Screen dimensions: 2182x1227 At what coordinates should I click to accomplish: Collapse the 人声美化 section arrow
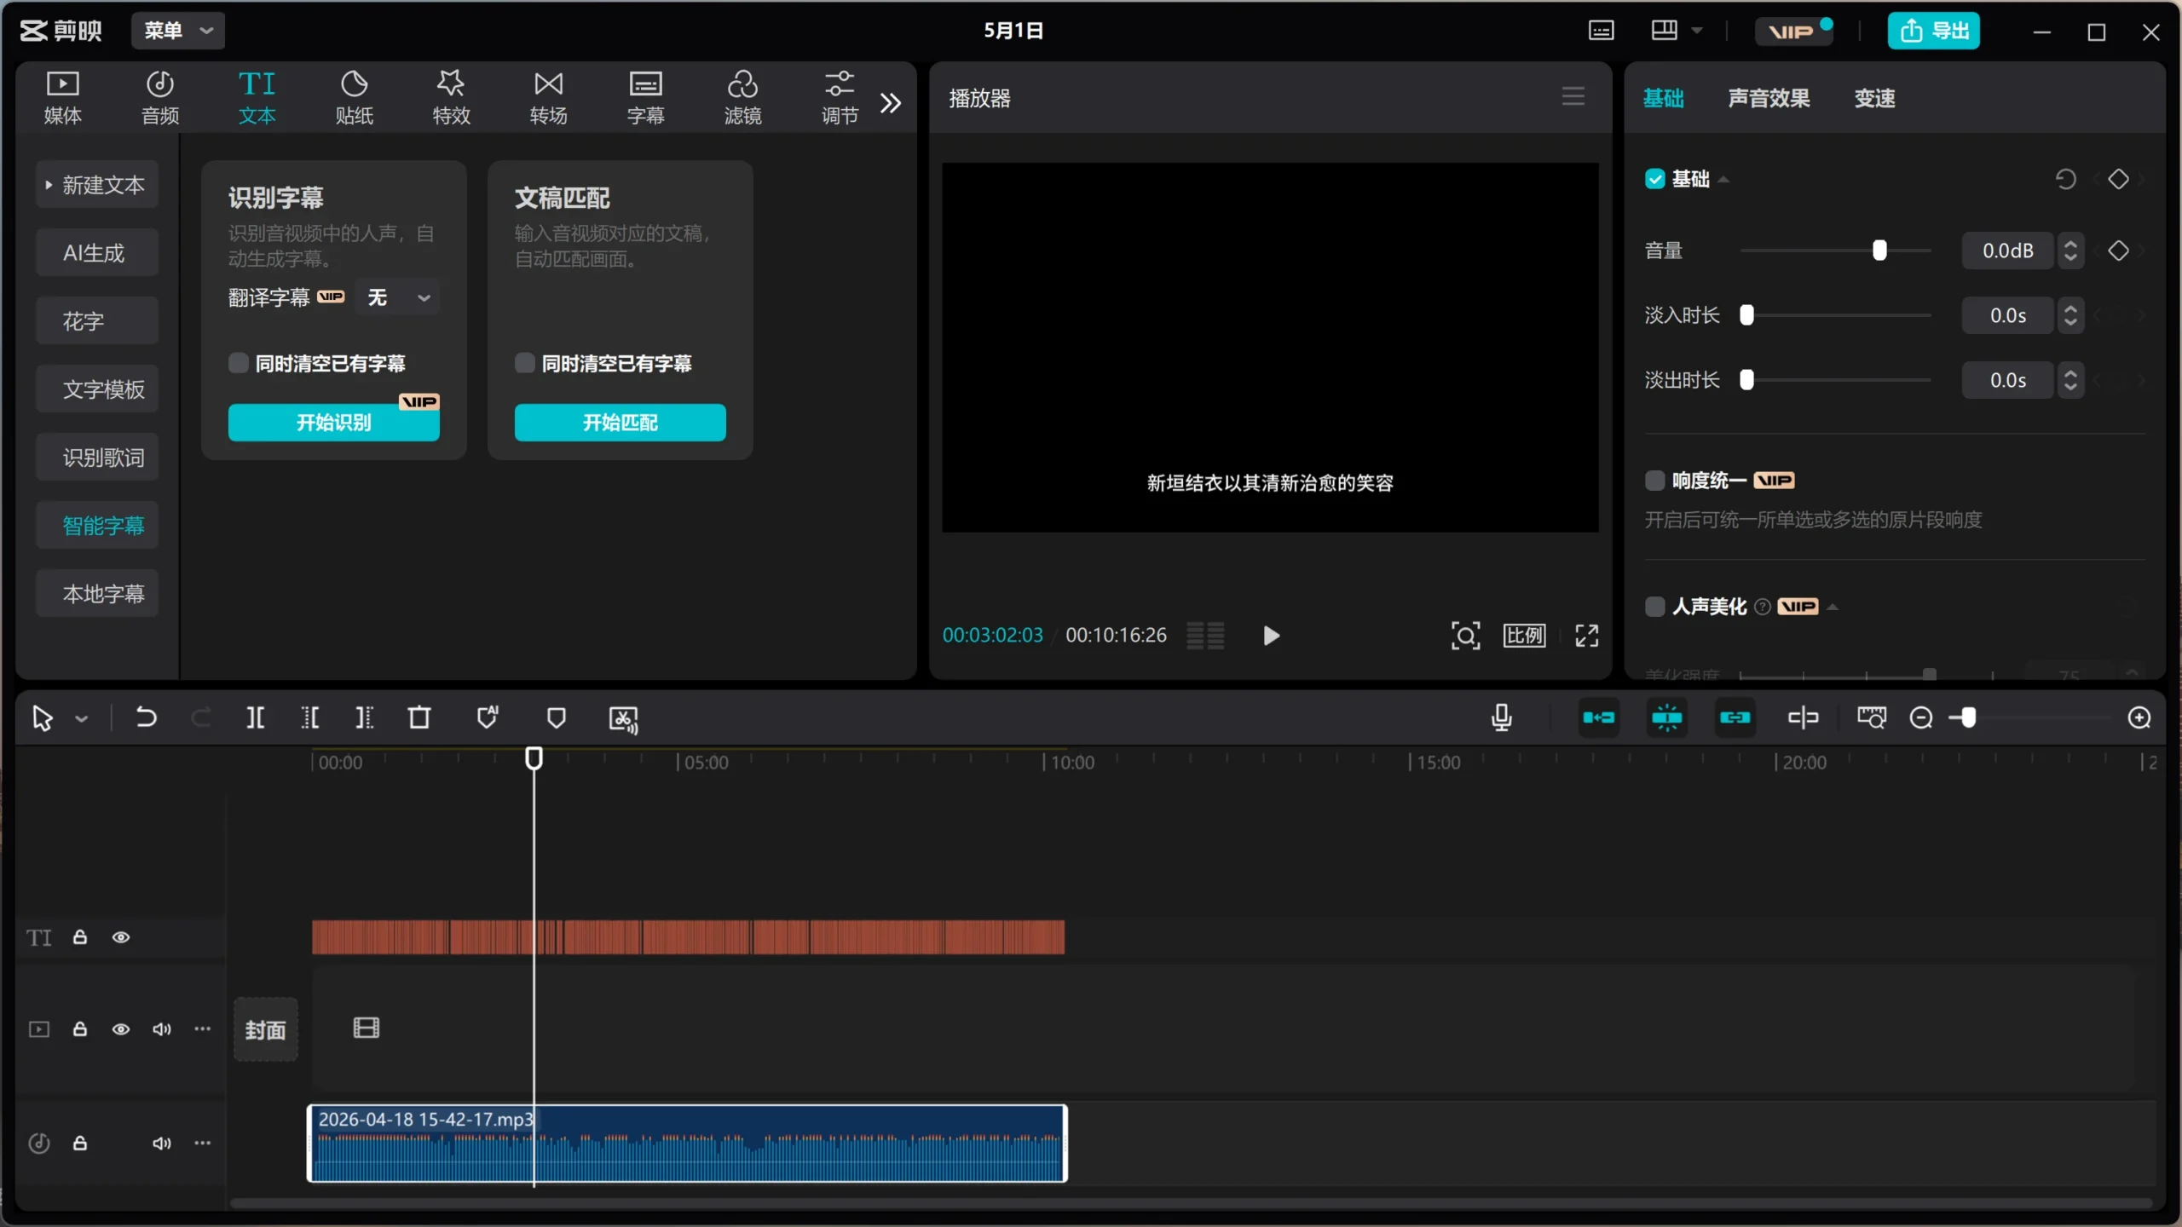coord(1833,607)
